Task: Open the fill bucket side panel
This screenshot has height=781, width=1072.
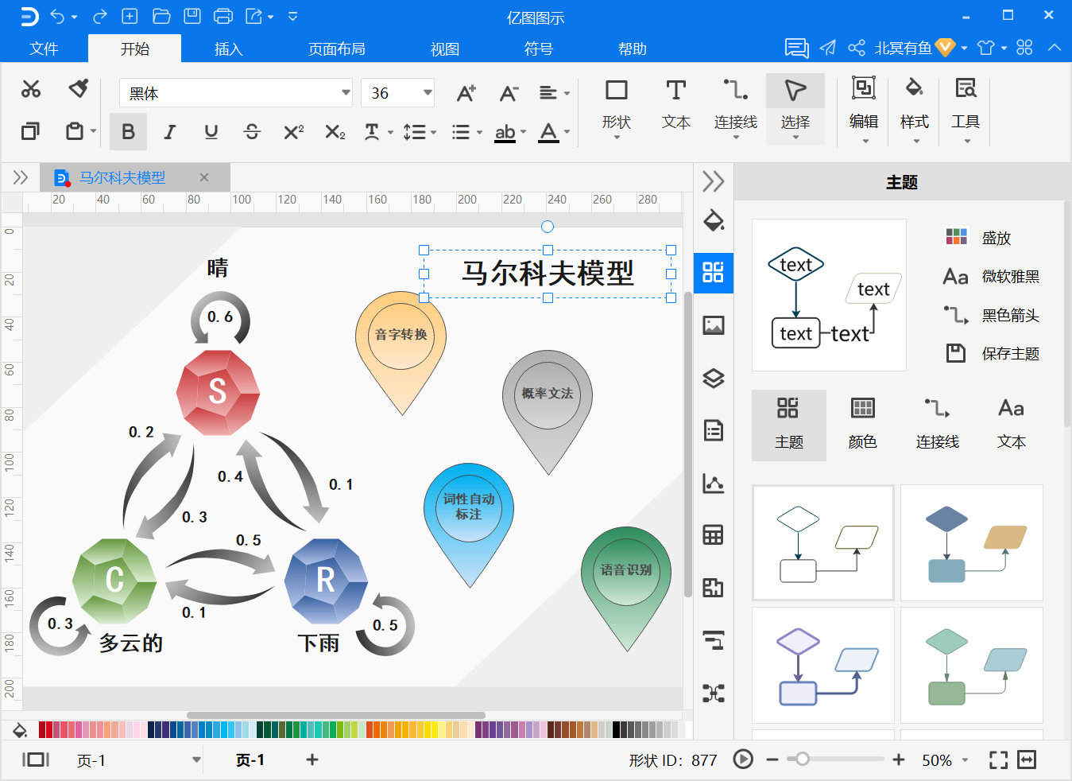Action: (x=714, y=221)
